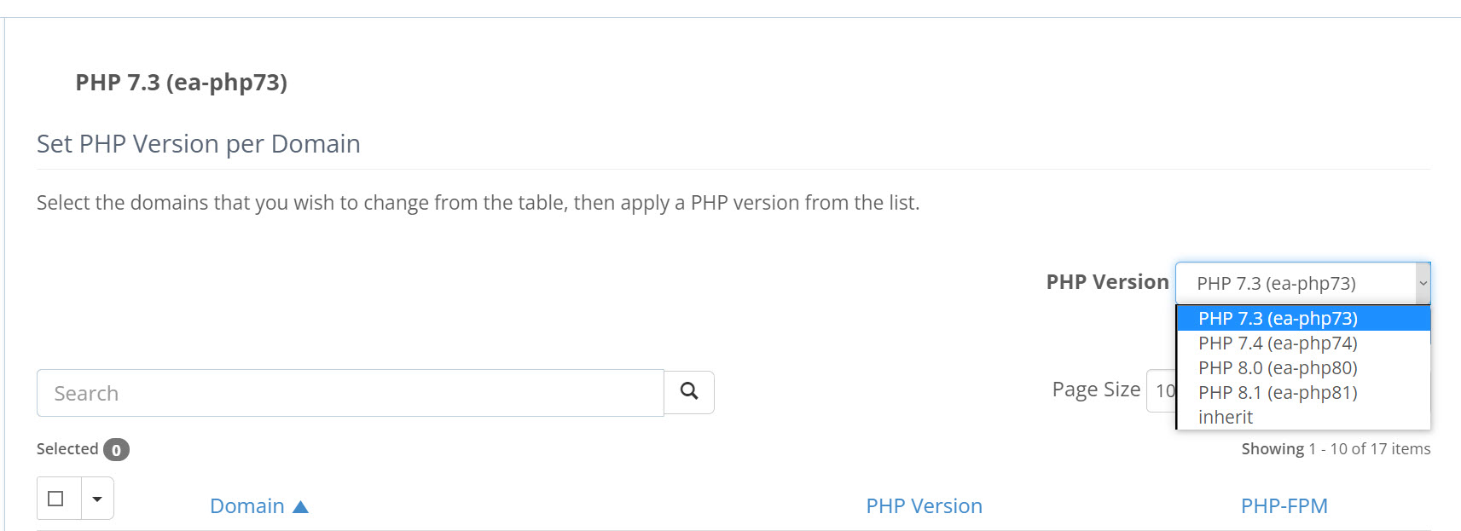1461x531 pixels.
Task: Toggle the select-all domains checkbox
Action: pyautogui.click(x=55, y=498)
